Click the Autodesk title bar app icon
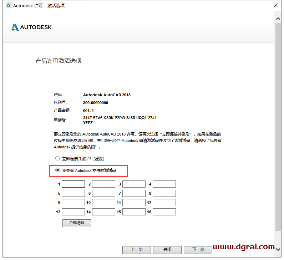 [8, 6]
